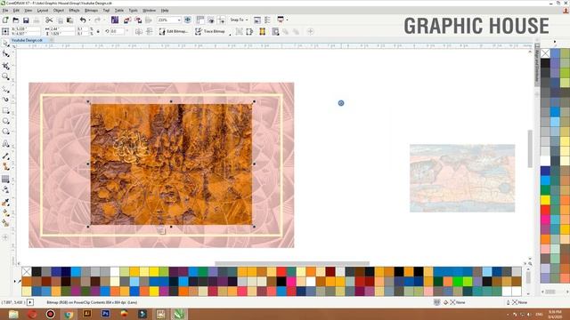This screenshot has width=570, height=320.
Task: Open Chrome from the Windows taskbar
Action: coord(69,314)
